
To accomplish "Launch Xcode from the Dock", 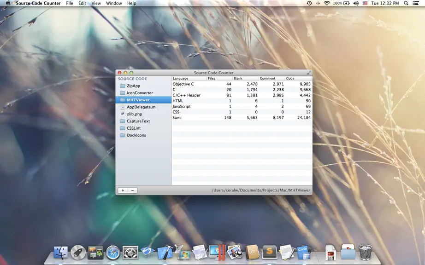I will click(x=165, y=253).
